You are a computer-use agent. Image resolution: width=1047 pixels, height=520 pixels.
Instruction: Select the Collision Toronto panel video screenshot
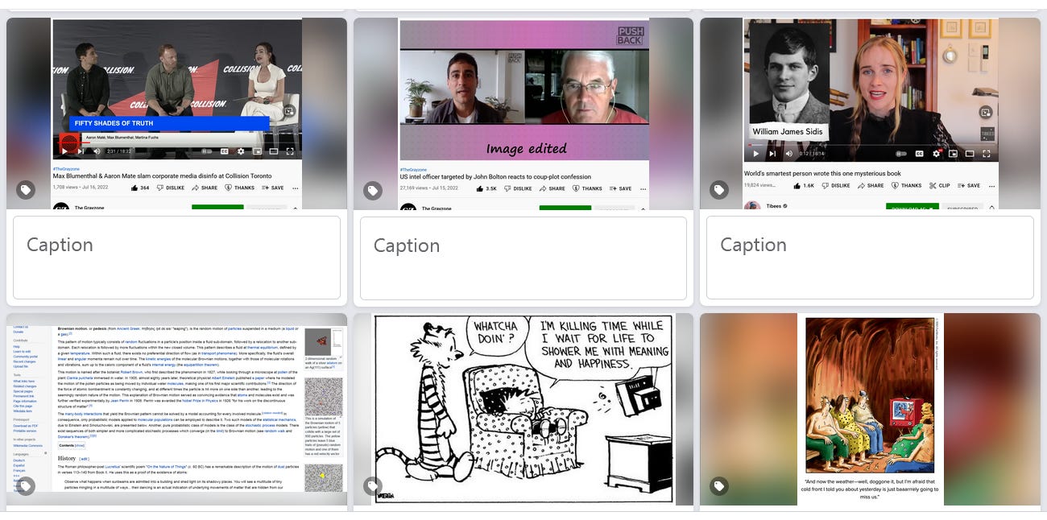(x=176, y=113)
